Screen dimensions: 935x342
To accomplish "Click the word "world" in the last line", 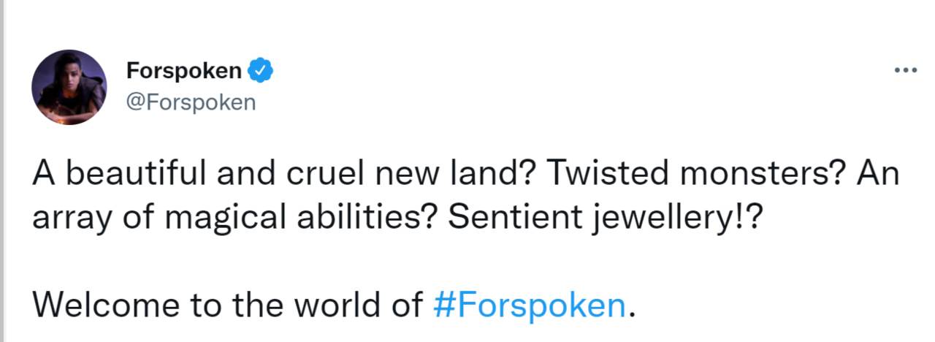I will pos(337,303).
